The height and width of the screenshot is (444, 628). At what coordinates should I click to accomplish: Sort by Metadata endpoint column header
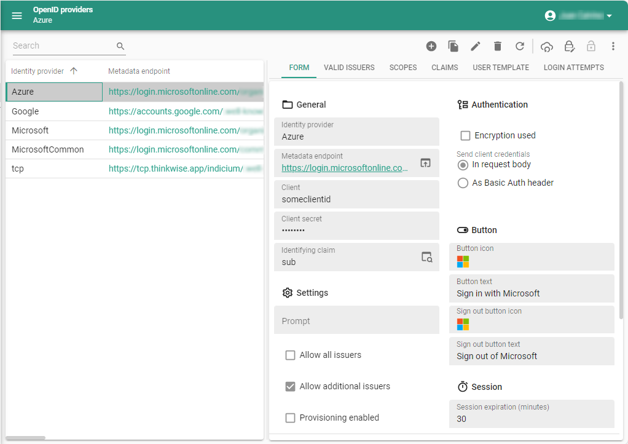pos(139,71)
